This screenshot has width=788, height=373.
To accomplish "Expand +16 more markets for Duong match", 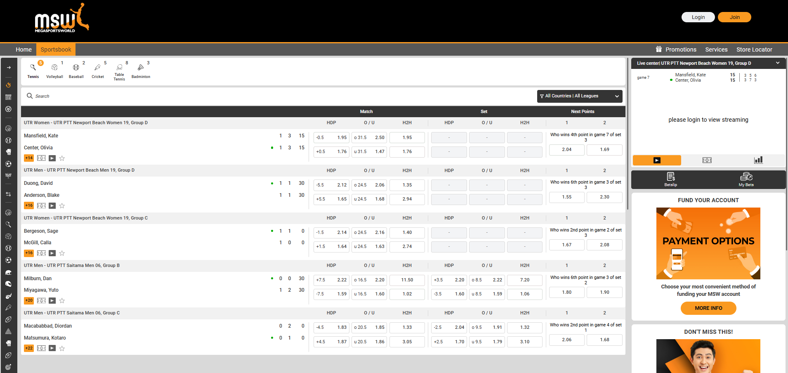I will click(29, 205).
